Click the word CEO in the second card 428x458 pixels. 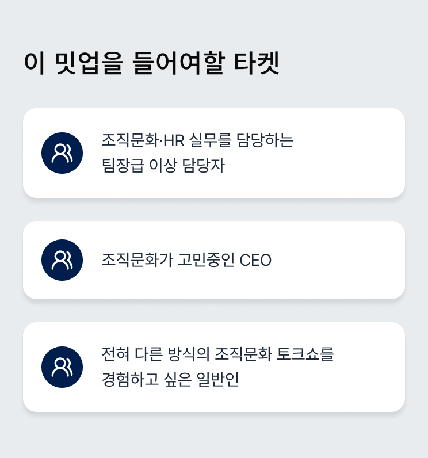(255, 260)
